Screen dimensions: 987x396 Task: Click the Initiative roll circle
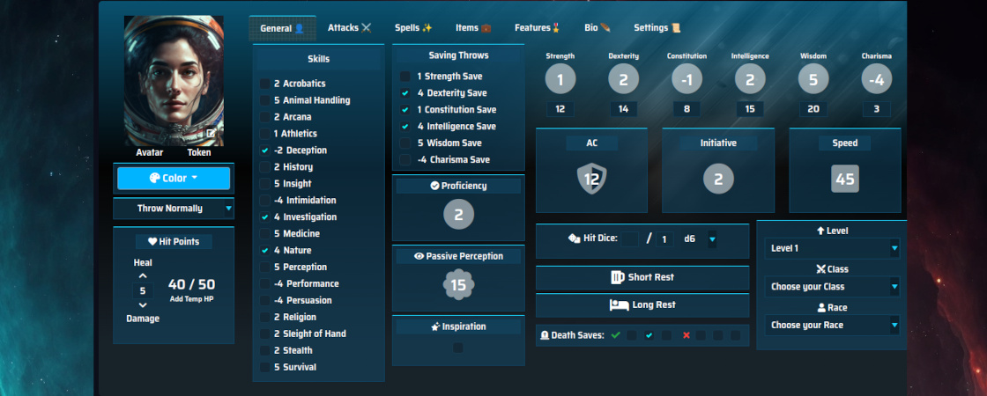point(718,180)
